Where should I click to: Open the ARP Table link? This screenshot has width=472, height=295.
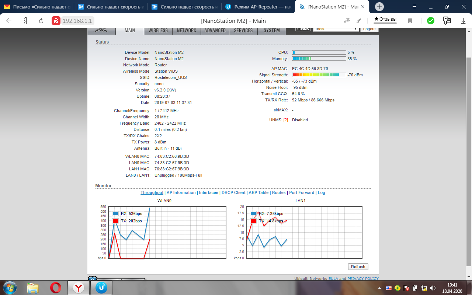pyautogui.click(x=258, y=192)
